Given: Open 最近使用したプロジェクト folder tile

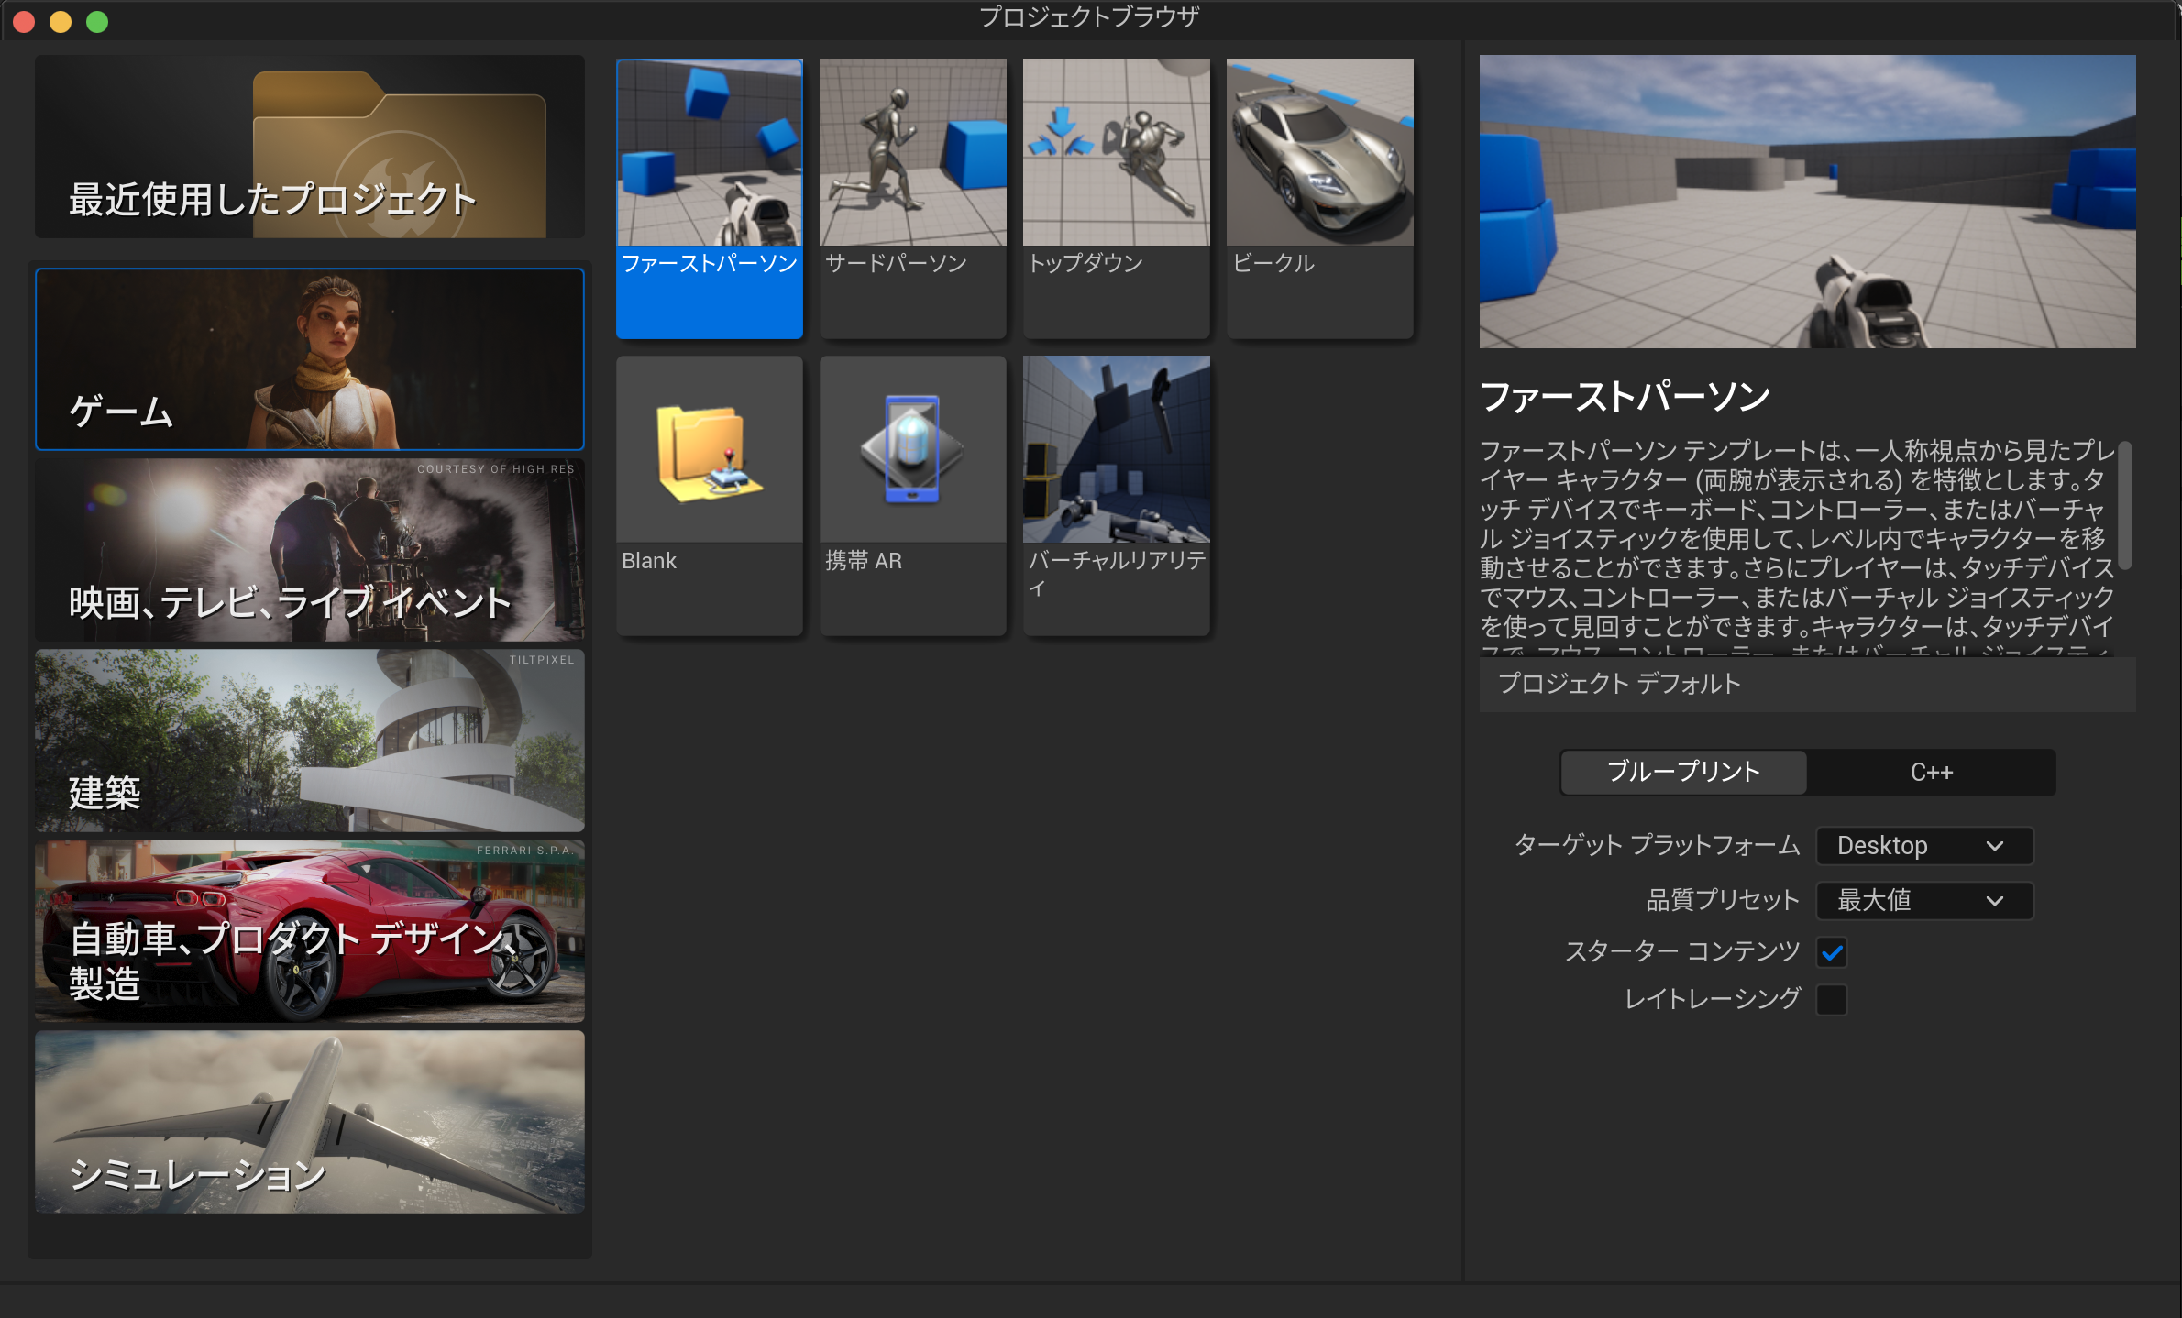Looking at the screenshot, I should [x=310, y=147].
